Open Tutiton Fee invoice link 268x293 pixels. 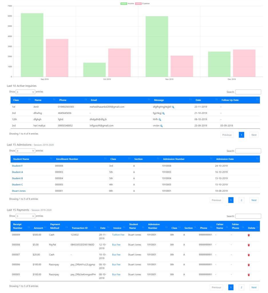coord(118,235)
